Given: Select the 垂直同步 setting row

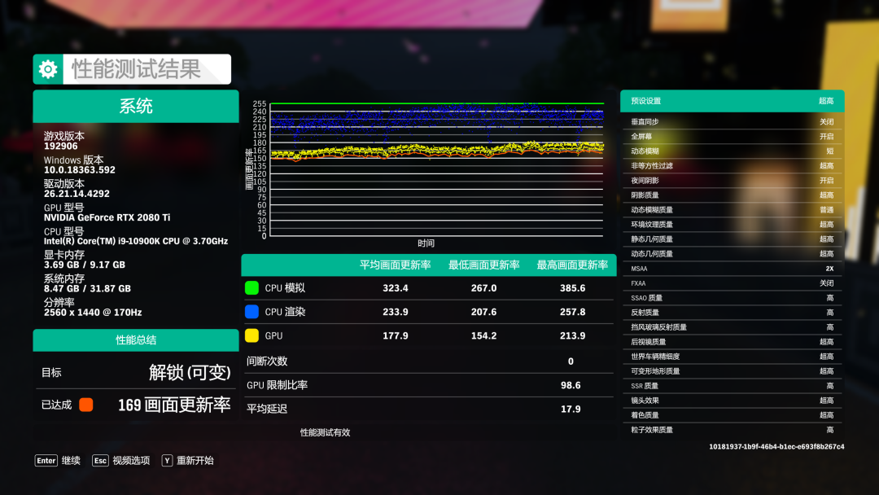Looking at the screenshot, I should (732, 121).
